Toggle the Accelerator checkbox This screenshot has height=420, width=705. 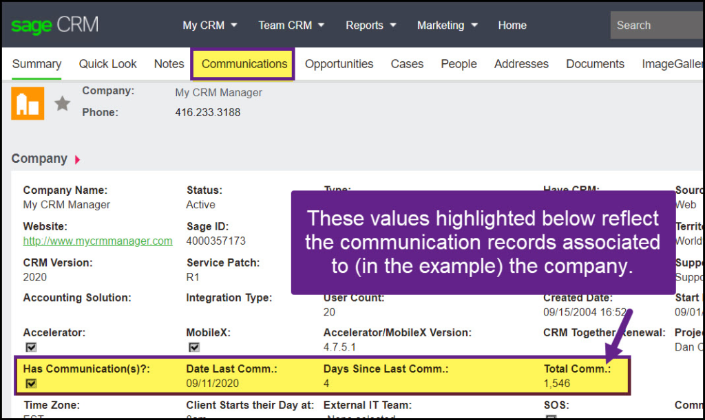[x=31, y=348]
